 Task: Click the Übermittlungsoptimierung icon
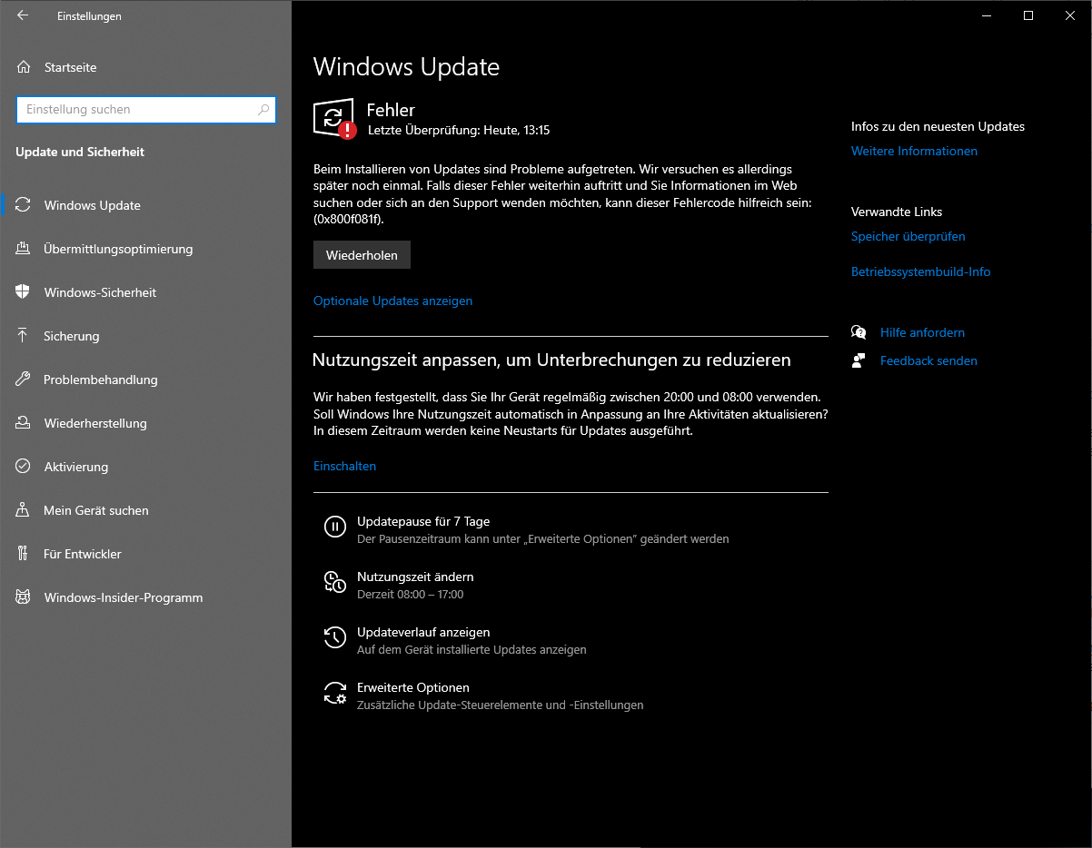tap(24, 249)
